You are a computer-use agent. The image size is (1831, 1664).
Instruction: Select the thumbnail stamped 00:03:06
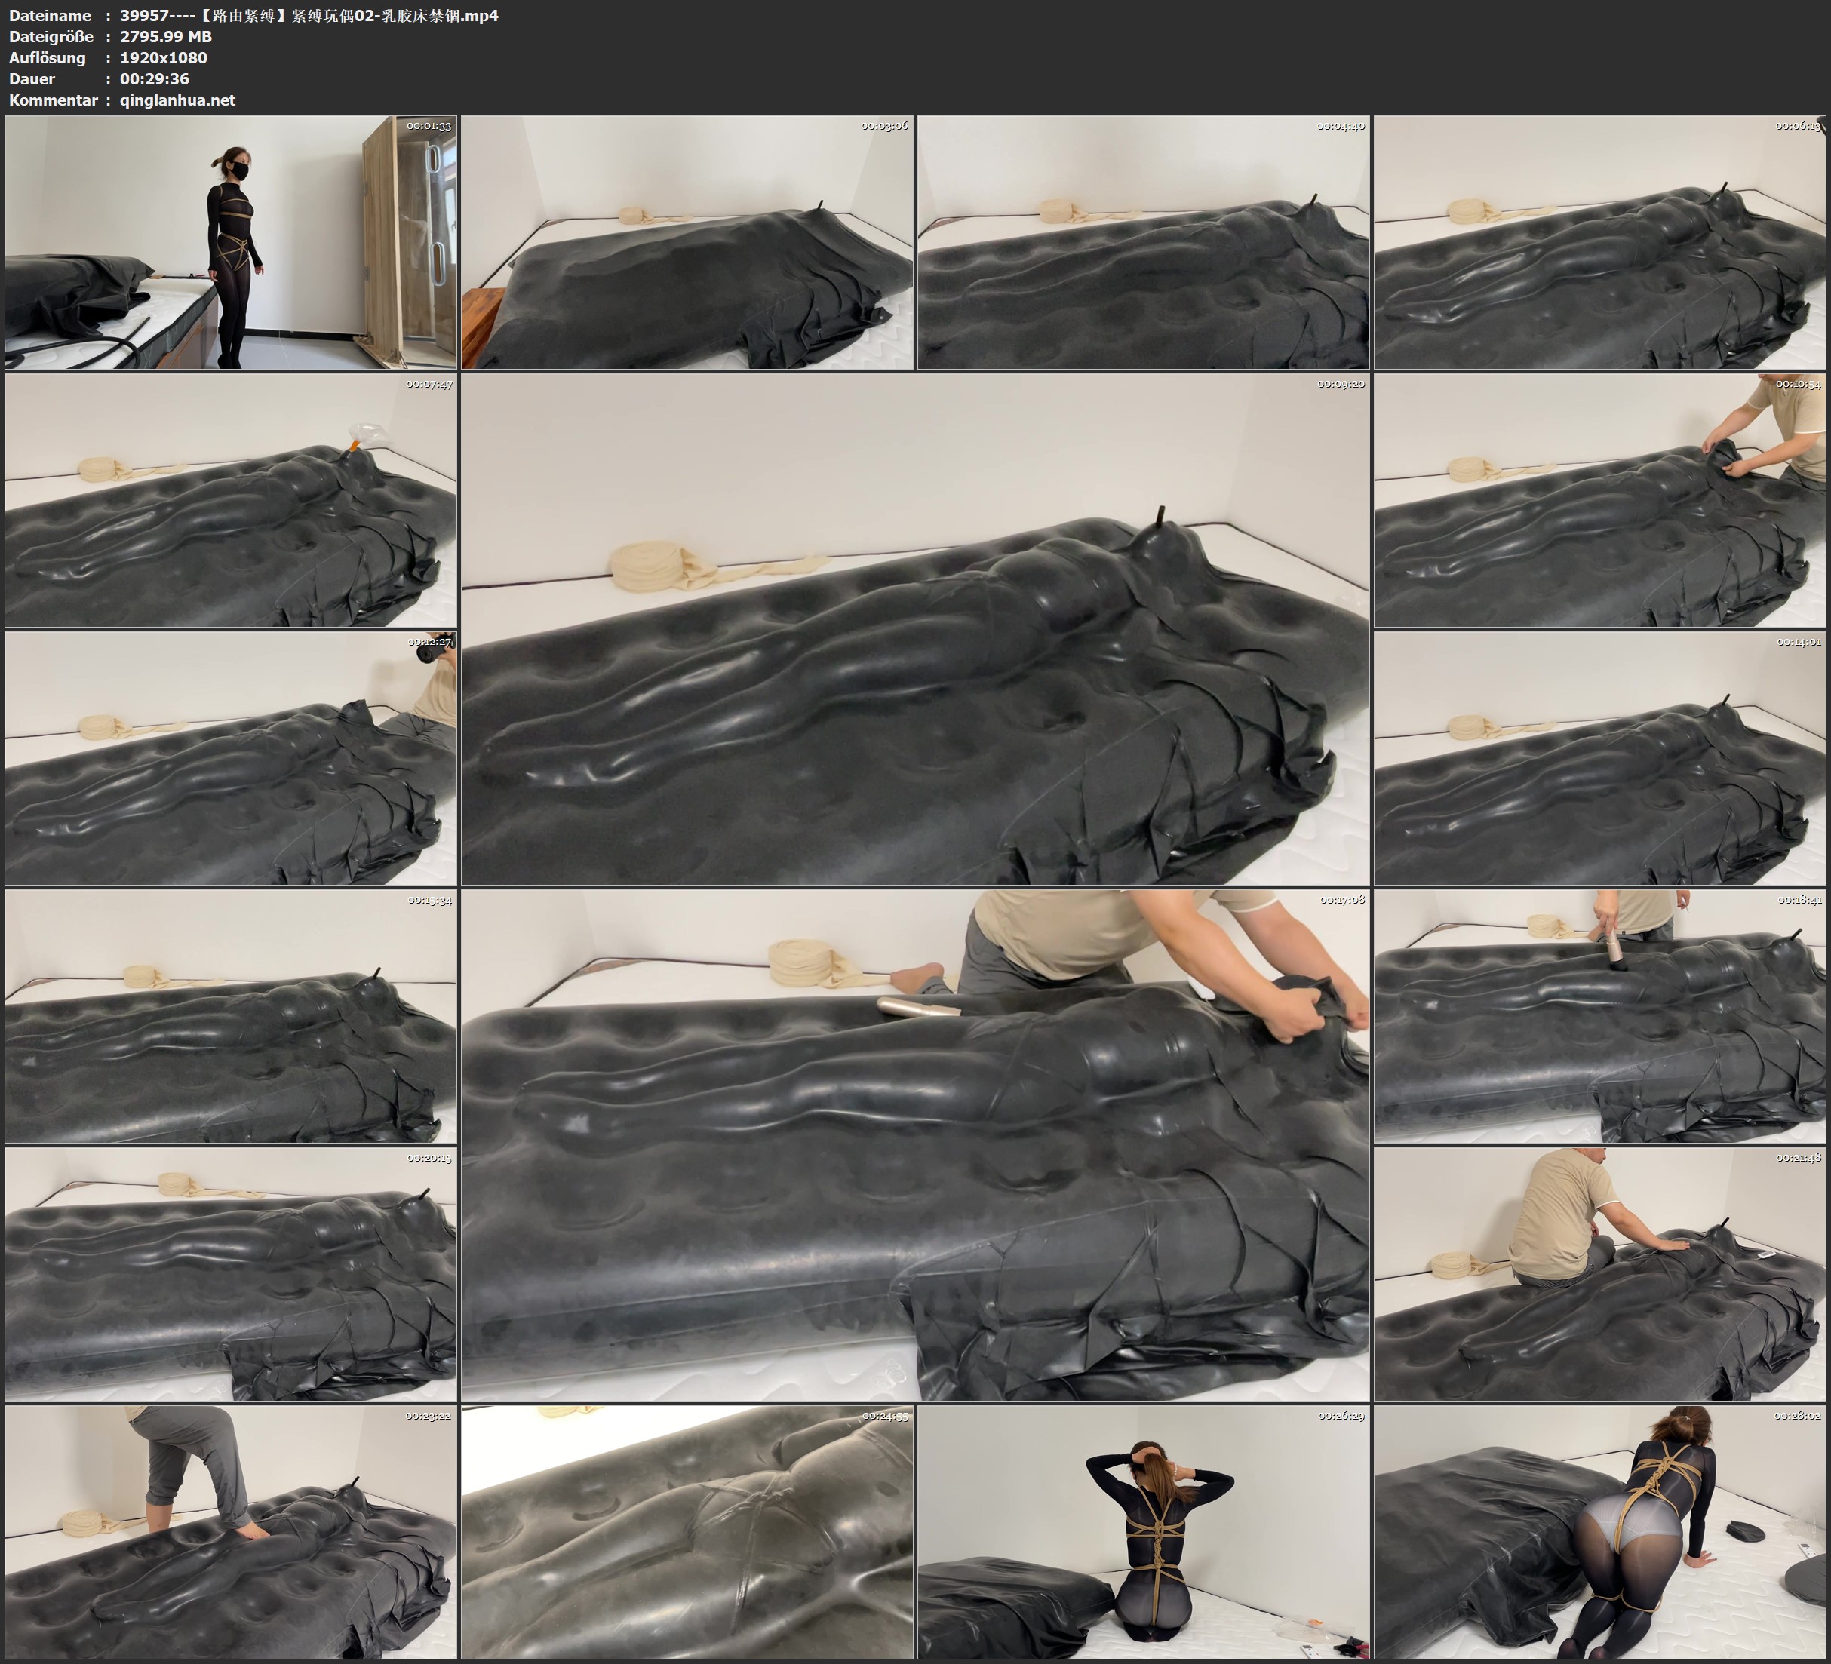687,243
